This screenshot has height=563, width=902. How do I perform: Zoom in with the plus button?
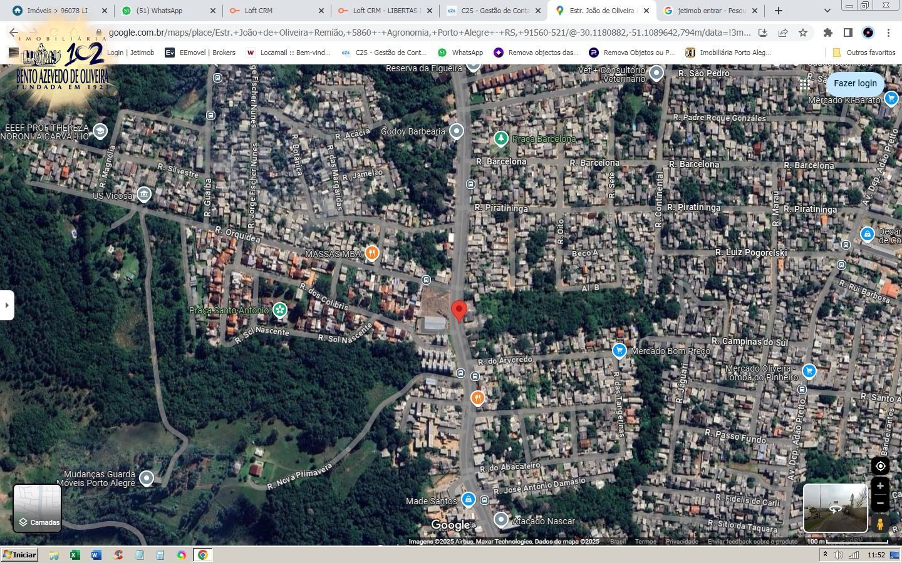pyautogui.click(x=880, y=485)
